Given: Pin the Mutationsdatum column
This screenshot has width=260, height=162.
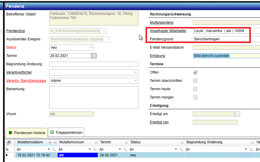Looking at the screenshot, I should click(55, 142).
